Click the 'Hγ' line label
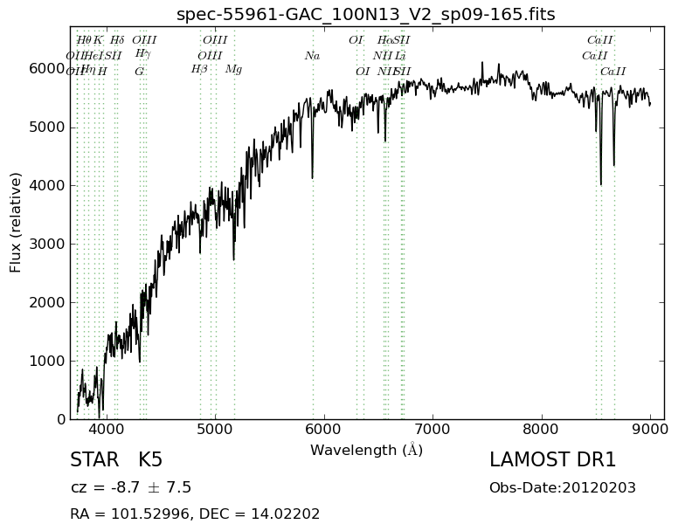Viewport: 699px width, 524px height. (143, 54)
